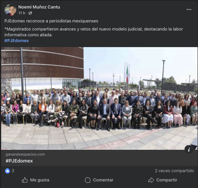Click the blue like reaction icon

(7, 171)
